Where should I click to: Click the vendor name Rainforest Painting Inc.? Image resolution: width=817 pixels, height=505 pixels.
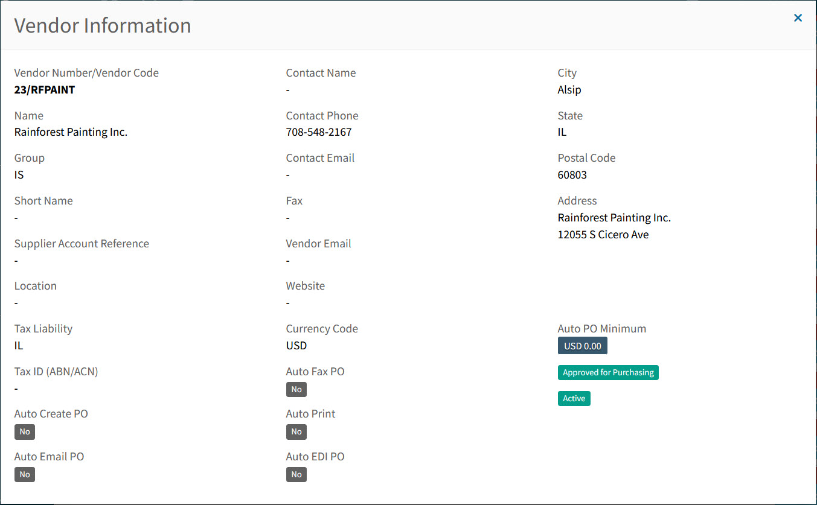(x=71, y=132)
